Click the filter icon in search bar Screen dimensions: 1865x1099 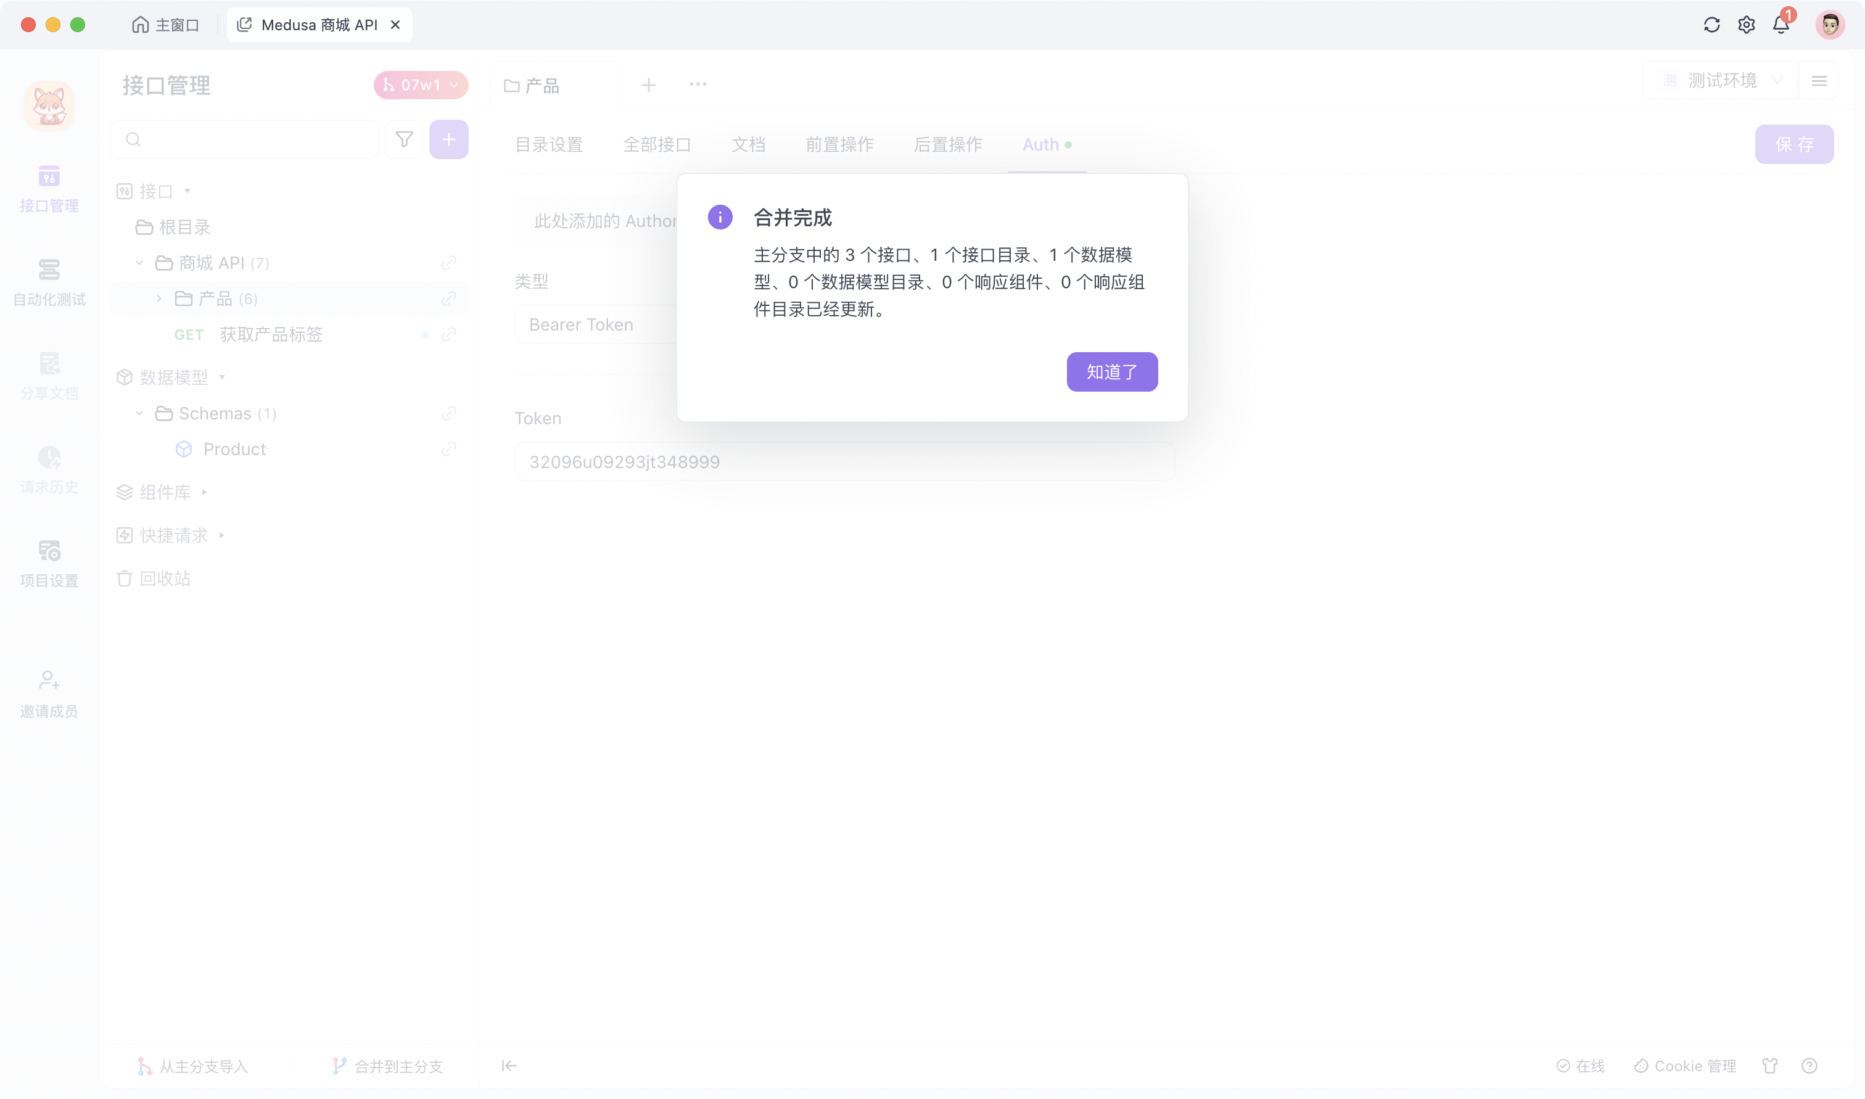pyautogui.click(x=404, y=139)
